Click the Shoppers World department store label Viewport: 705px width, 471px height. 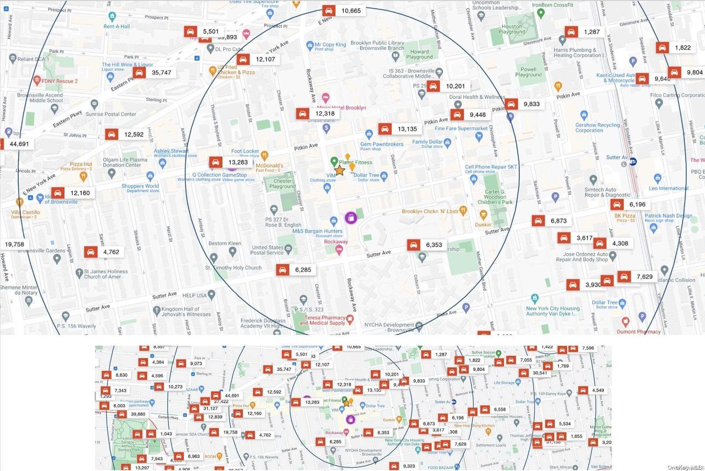pos(140,186)
